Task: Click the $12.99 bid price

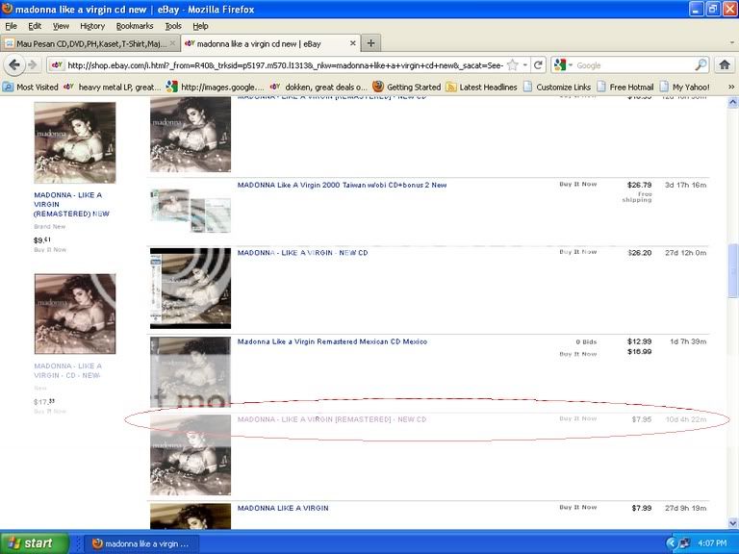Action: 639,341
